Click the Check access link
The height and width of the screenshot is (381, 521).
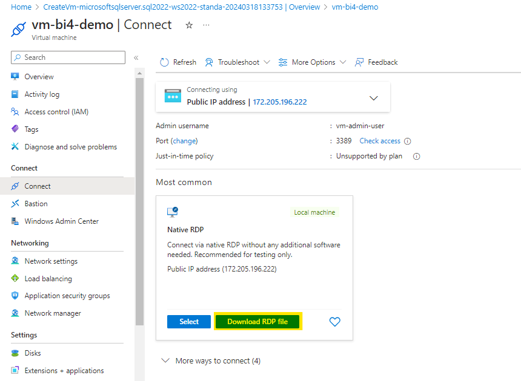coord(380,141)
